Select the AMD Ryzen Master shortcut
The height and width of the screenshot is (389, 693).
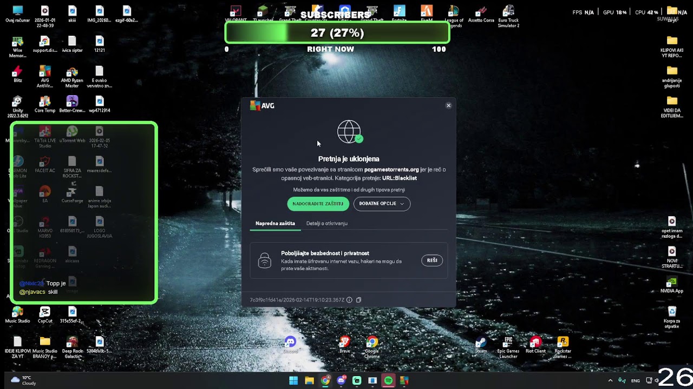point(72,77)
